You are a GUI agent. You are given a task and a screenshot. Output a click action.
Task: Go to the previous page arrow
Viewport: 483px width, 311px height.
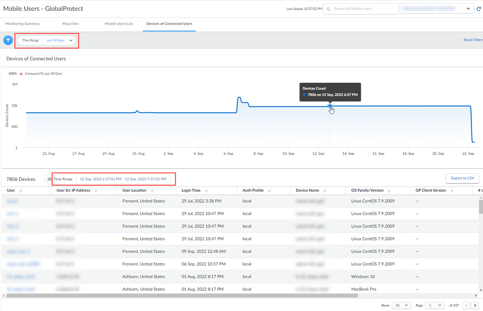point(466,305)
